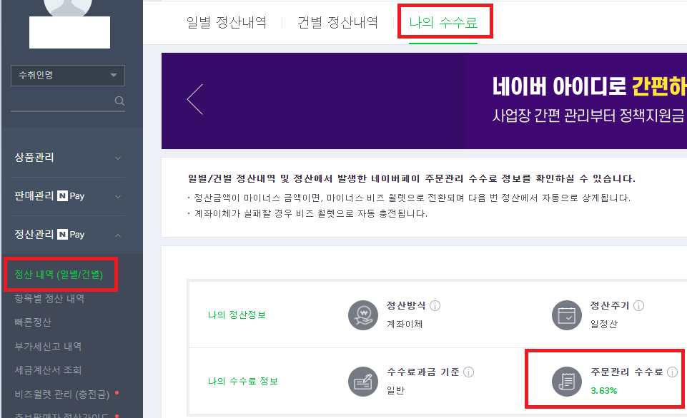This screenshot has height=418, width=687.
Task: Select the 나의 수수료 tab
Action: (443, 23)
